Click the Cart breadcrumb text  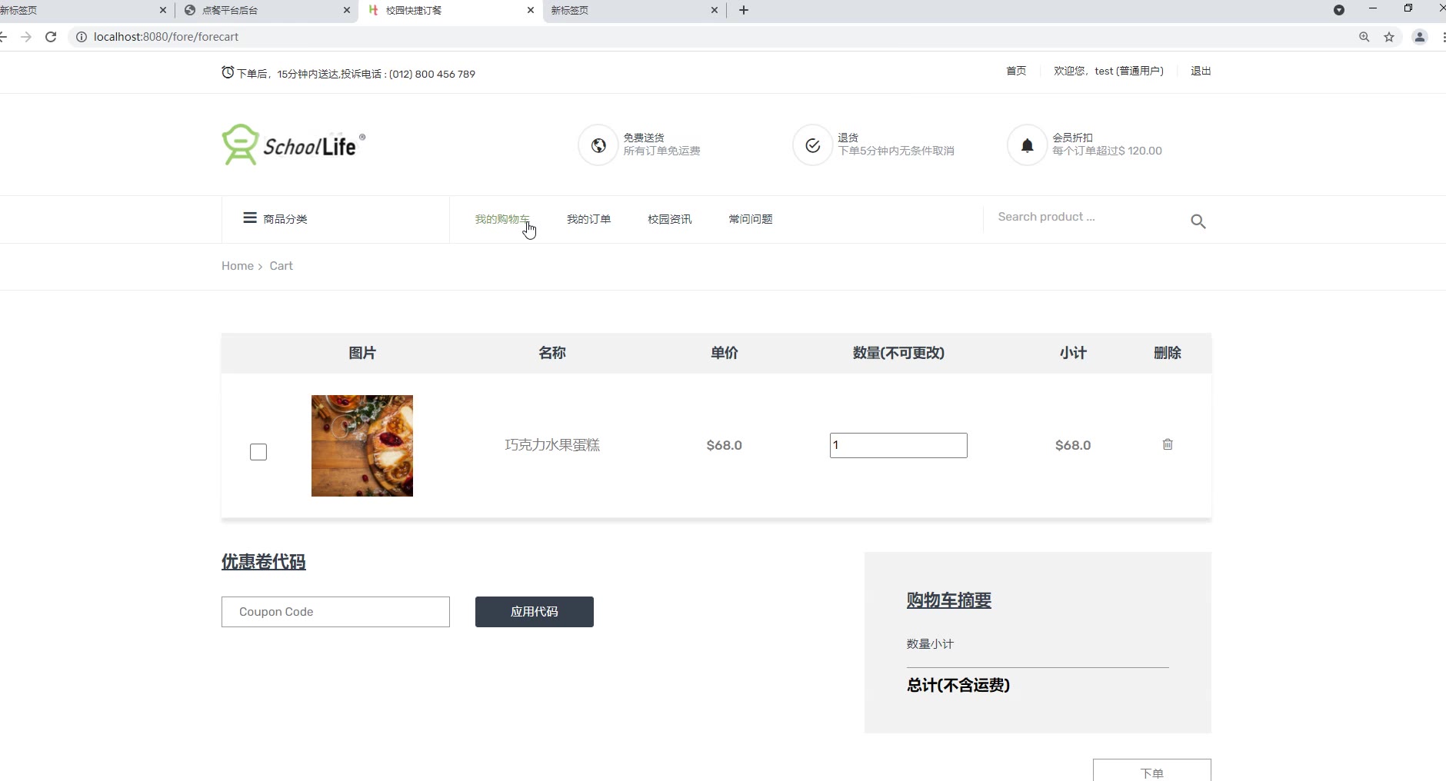pos(281,266)
